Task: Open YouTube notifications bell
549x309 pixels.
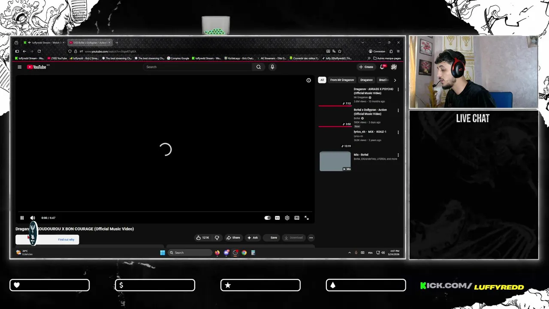Action: (x=382, y=67)
